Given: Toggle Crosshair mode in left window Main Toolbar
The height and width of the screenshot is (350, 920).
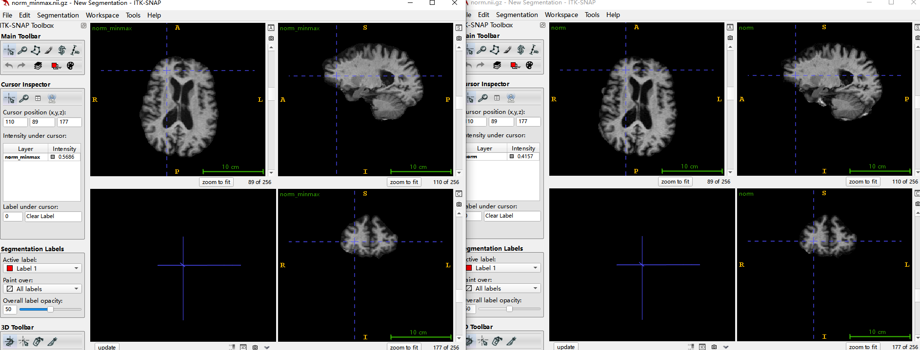Looking at the screenshot, I should [9, 50].
